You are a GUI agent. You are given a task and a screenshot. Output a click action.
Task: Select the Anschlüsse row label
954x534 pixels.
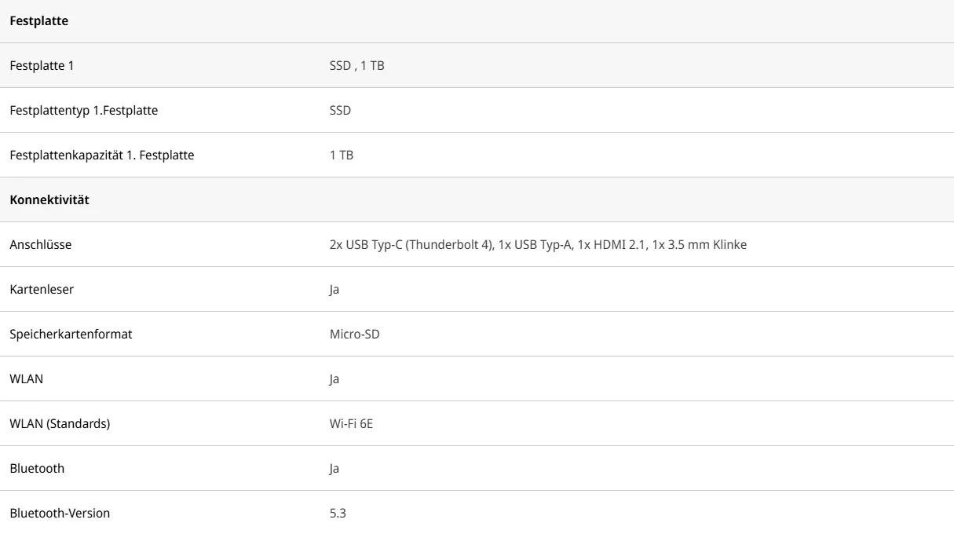[x=40, y=245]
